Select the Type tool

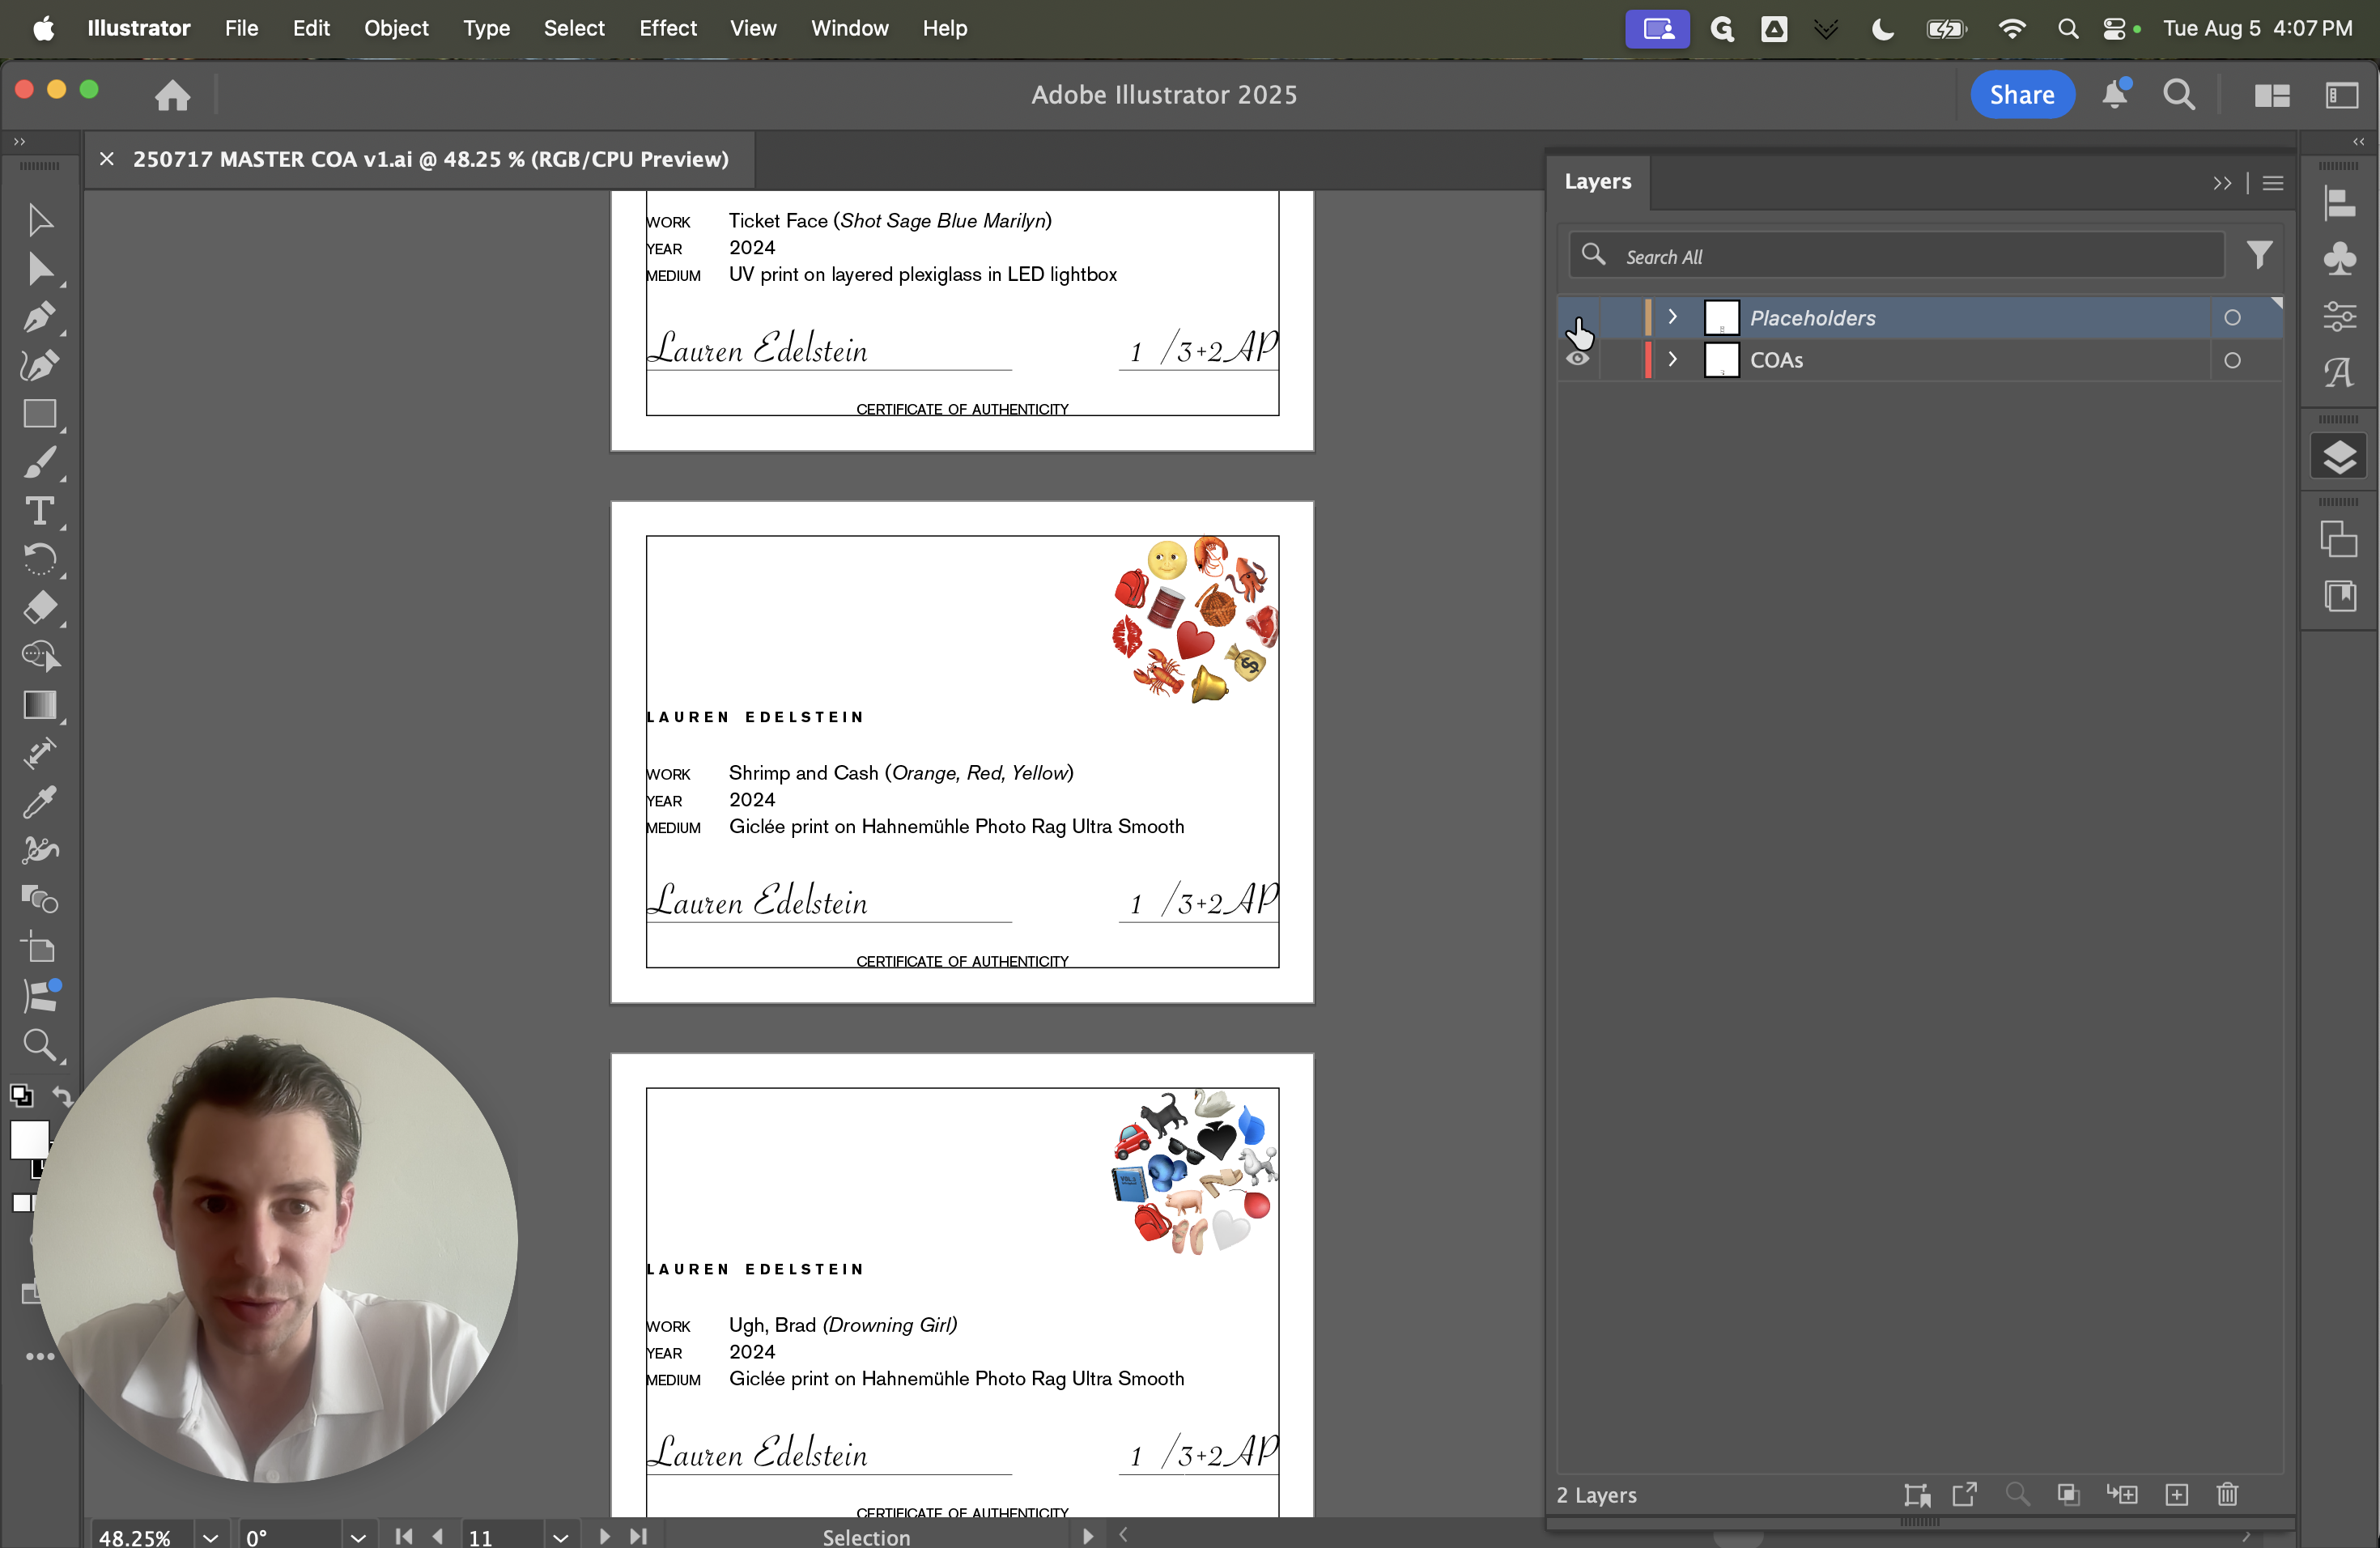coord(40,511)
